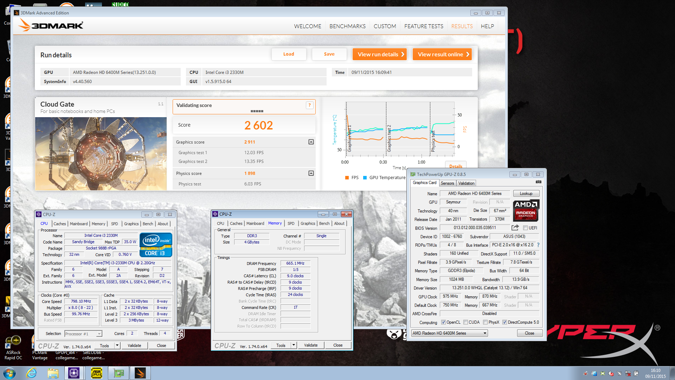The height and width of the screenshot is (380, 675).
Task: Open Windows Explorer folder taskbar icon
Action: point(53,373)
